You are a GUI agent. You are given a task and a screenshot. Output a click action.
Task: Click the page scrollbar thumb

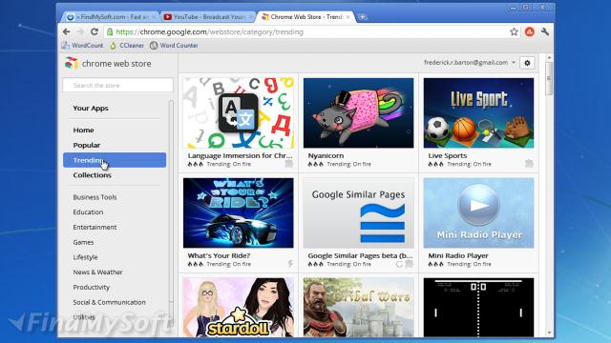[549, 78]
